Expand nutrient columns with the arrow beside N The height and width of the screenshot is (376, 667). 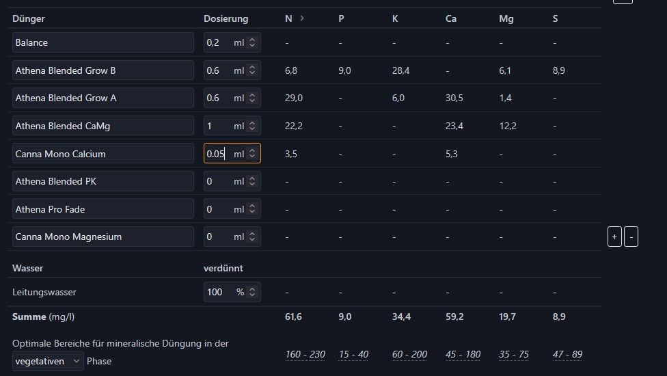302,18
